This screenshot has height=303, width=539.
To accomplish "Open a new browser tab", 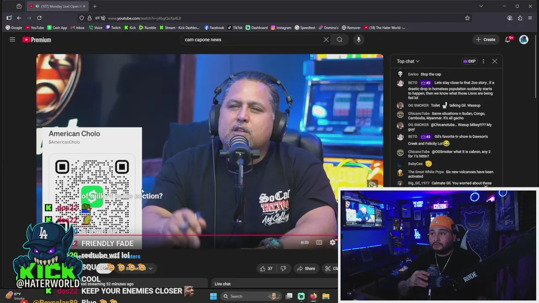I will 95,6.
